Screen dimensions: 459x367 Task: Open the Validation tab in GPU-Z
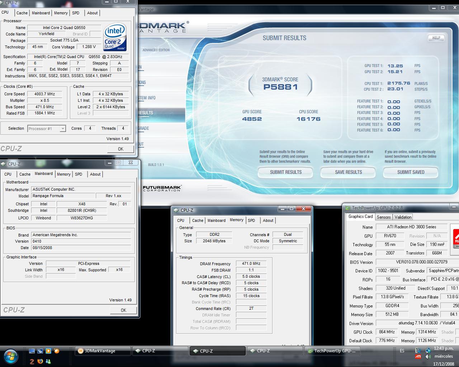coord(403,217)
